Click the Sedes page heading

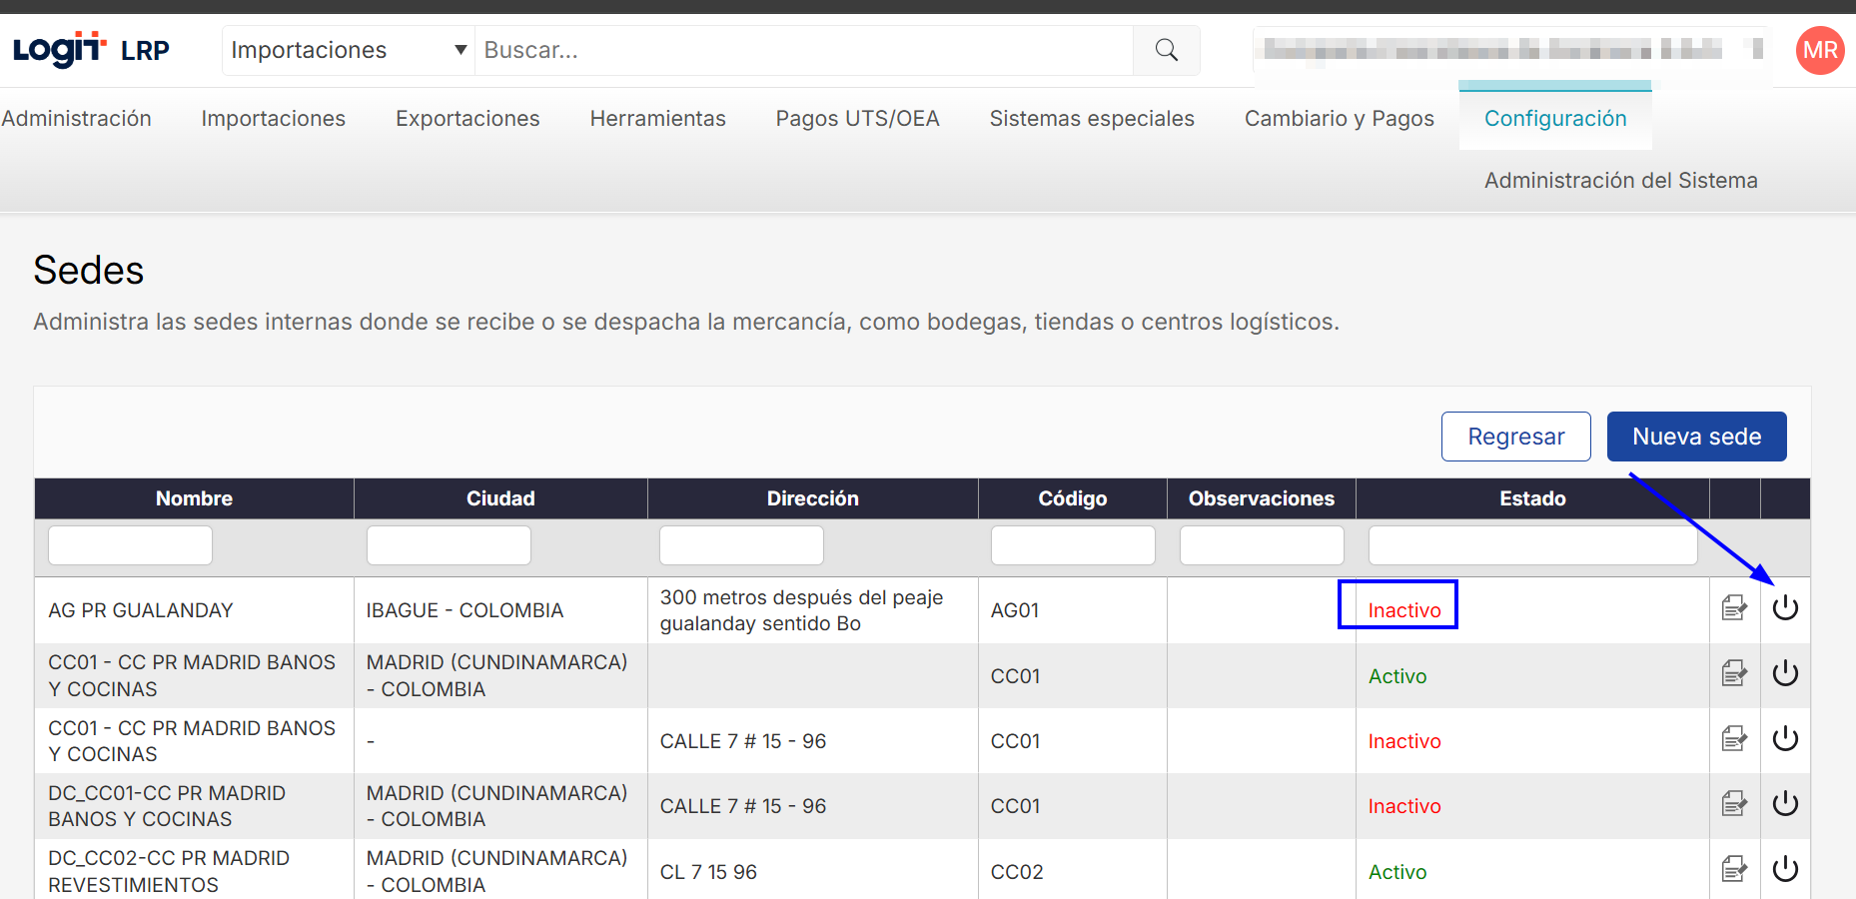(x=89, y=270)
